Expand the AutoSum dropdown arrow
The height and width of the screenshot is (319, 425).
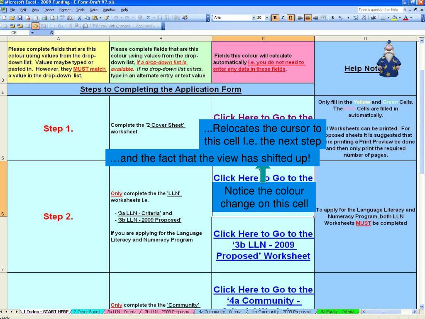pos(154,17)
